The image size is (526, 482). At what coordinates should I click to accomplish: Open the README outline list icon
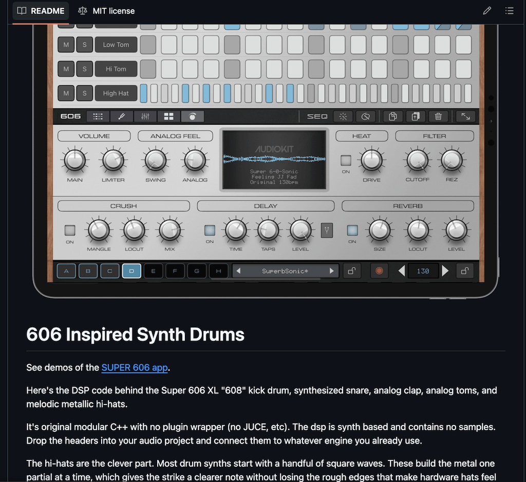[509, 11]
